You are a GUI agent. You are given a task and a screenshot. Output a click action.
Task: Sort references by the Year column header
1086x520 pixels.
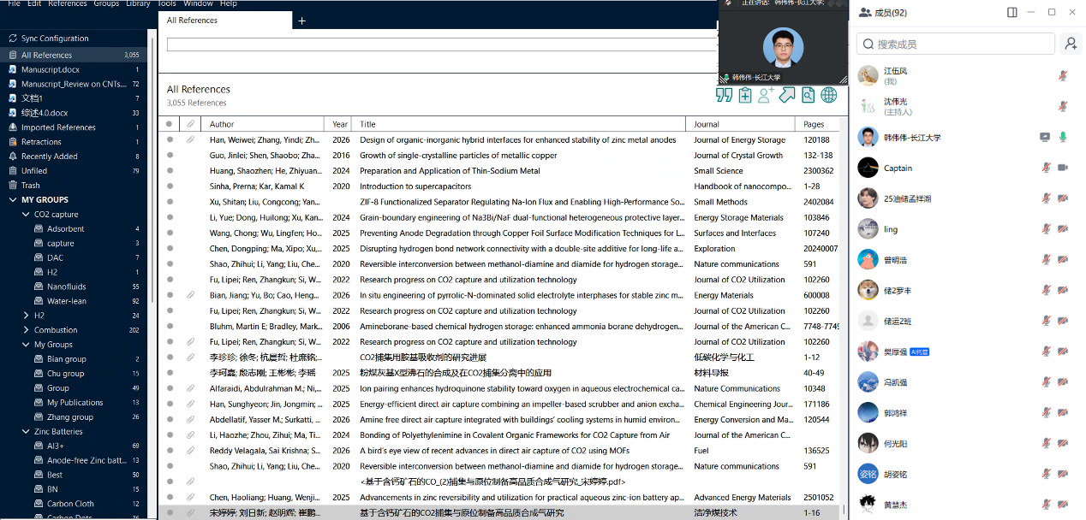(x=340, y=124)
